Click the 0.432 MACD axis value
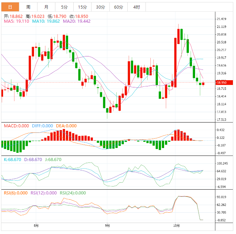Image resolution: width=236 pixels, height=234 pixels. pos(221,130)
